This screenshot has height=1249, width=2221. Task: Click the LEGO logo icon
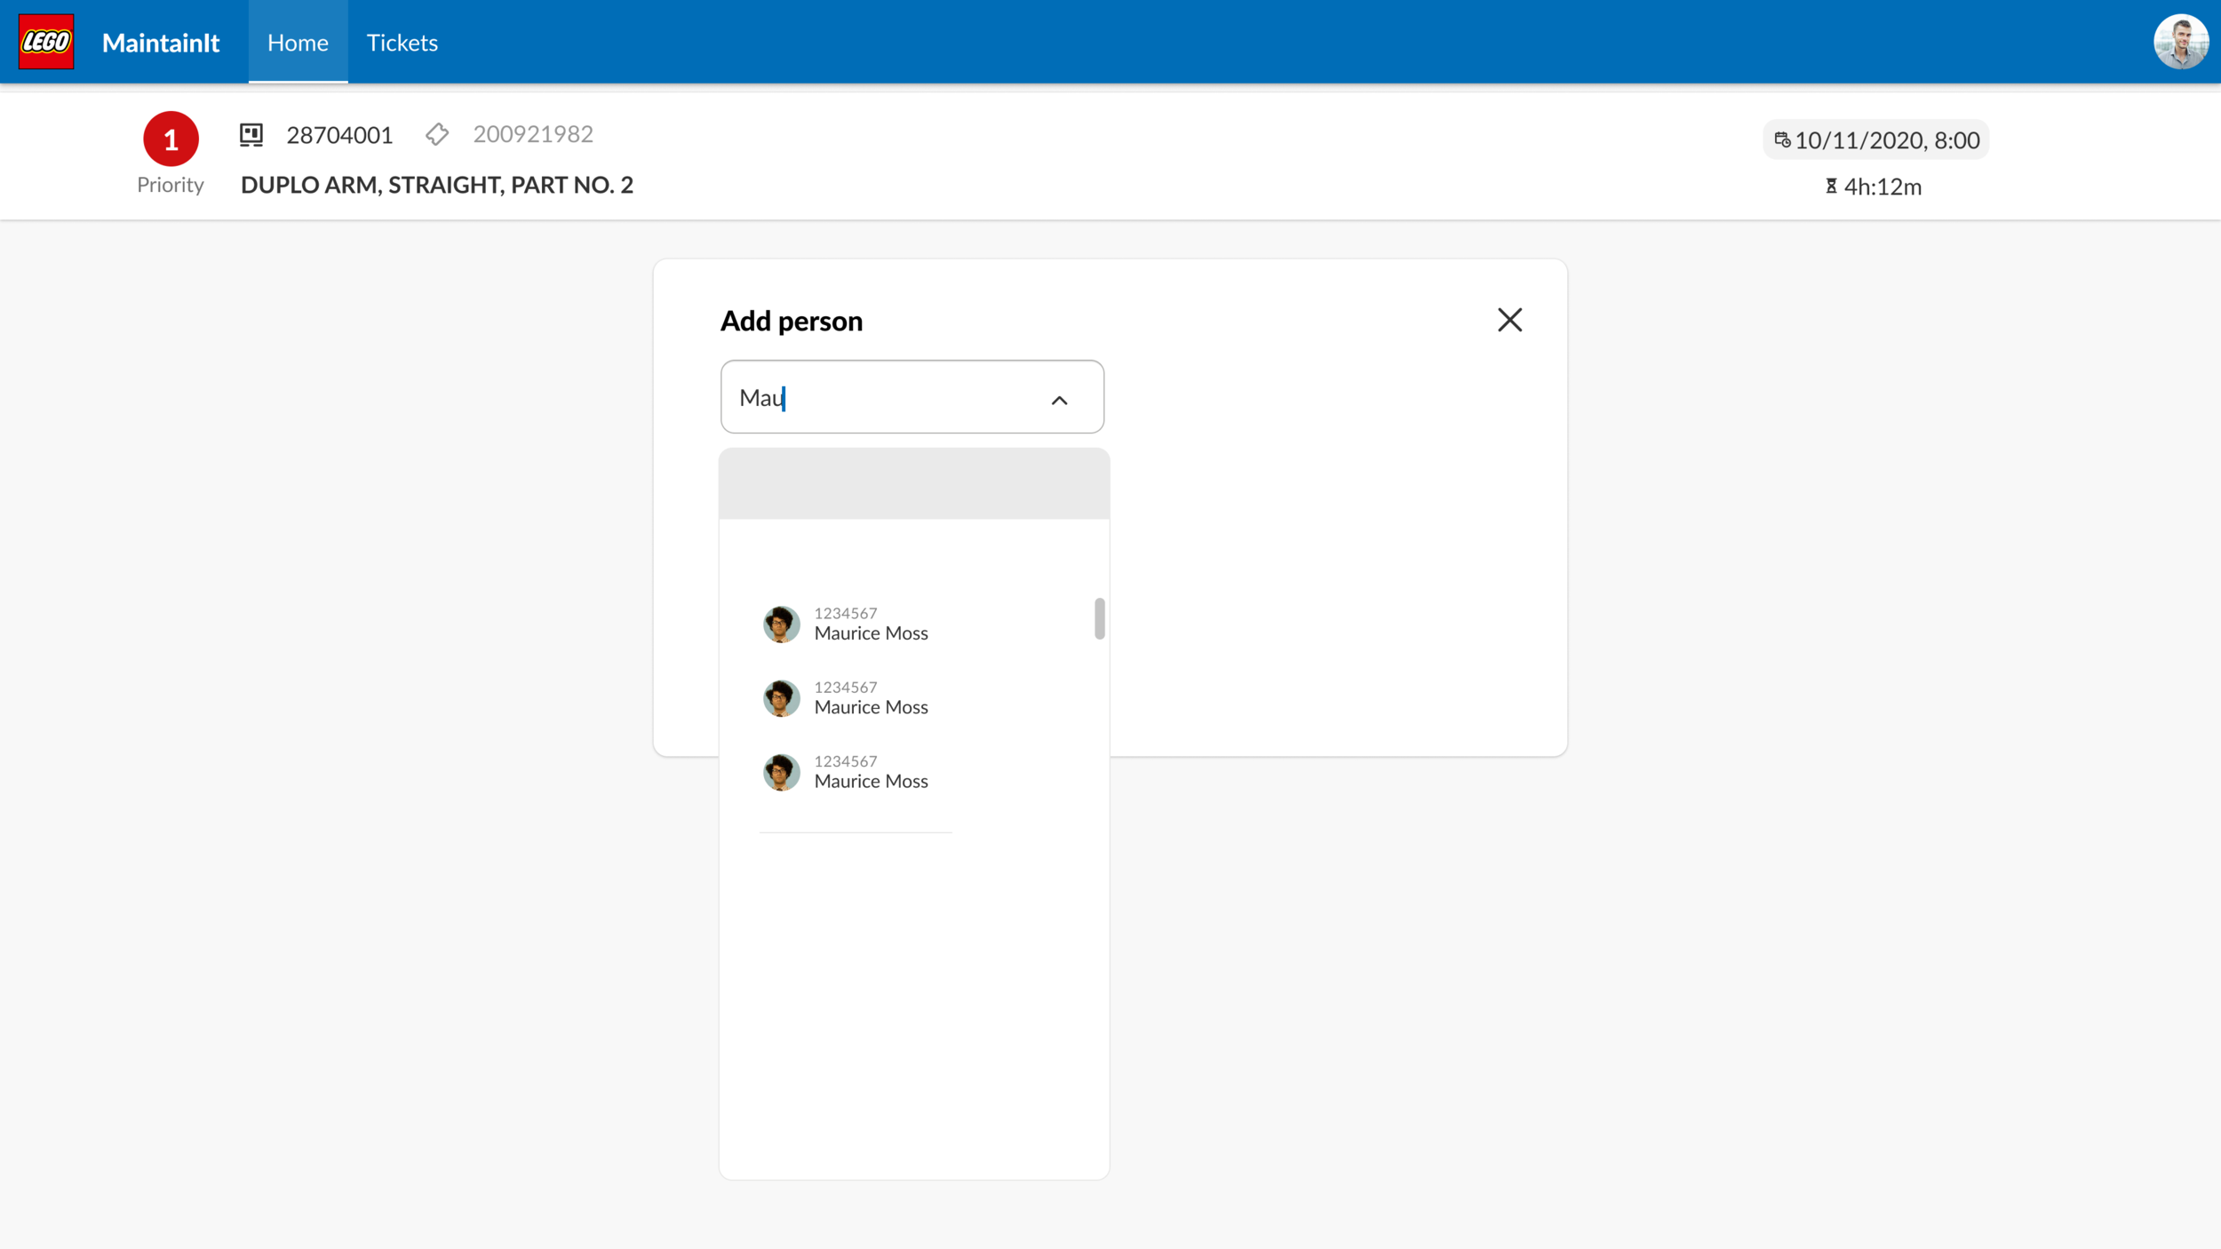click(46, 42)
